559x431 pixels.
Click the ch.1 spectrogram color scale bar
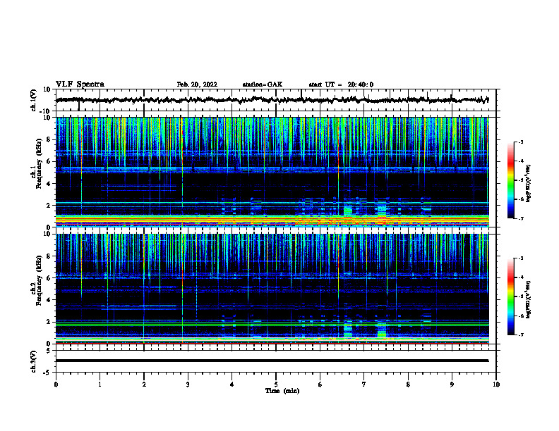pyautogui.click(x=510, y=180)
